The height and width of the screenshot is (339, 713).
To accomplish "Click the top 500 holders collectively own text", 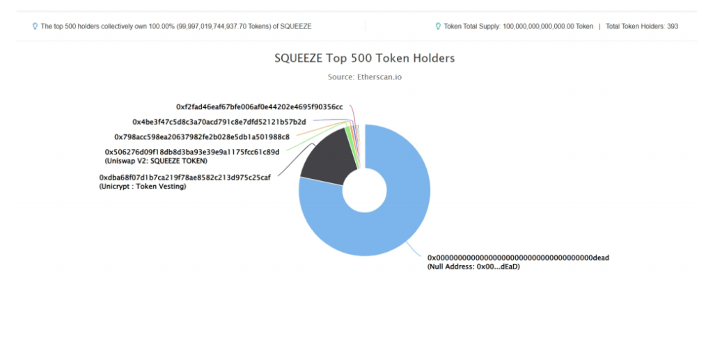I will click(176, 26).
